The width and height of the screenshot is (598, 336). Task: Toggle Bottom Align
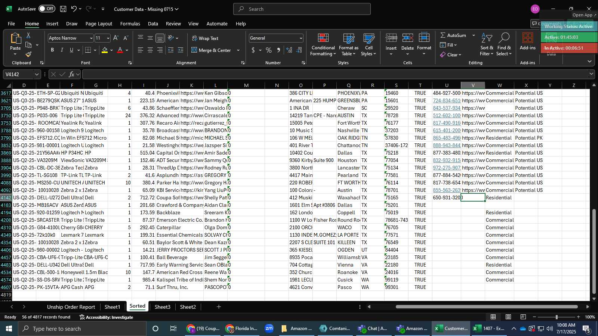point(160,38)
